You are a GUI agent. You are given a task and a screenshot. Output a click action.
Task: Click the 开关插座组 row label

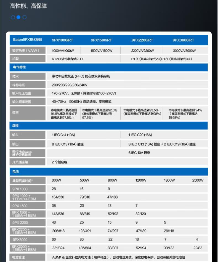pos(27,162)
